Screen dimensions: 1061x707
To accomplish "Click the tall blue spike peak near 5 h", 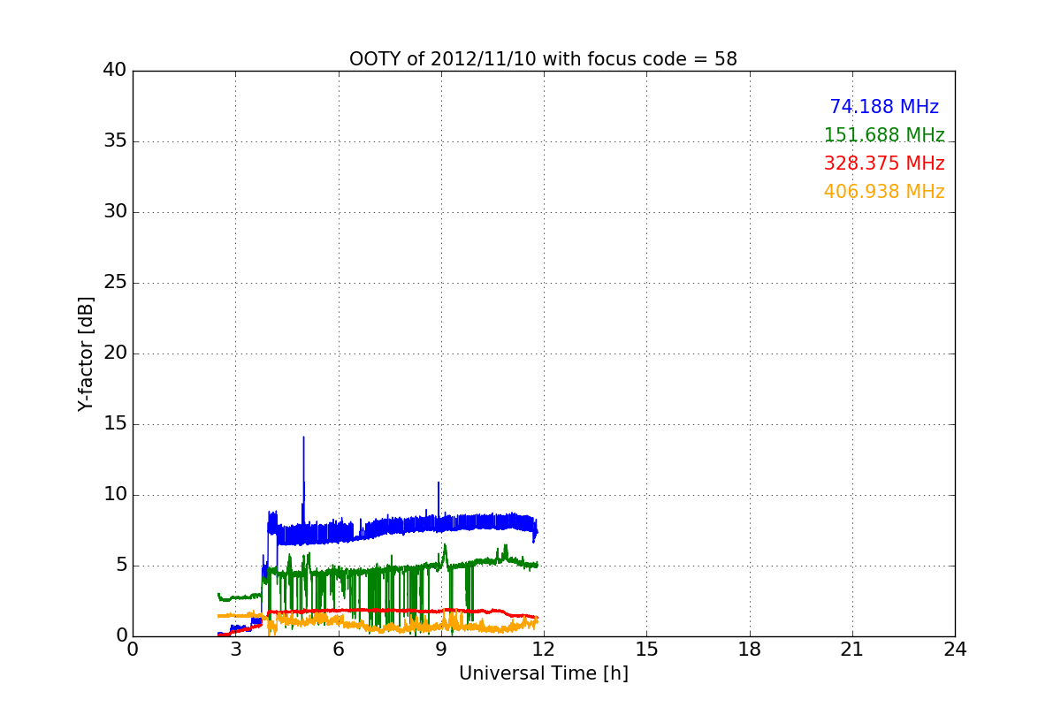I will pos(303,438).
